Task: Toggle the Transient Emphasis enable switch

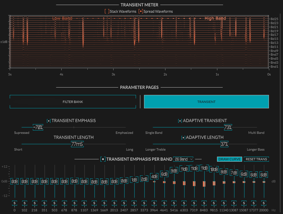Action: (49, 121)
